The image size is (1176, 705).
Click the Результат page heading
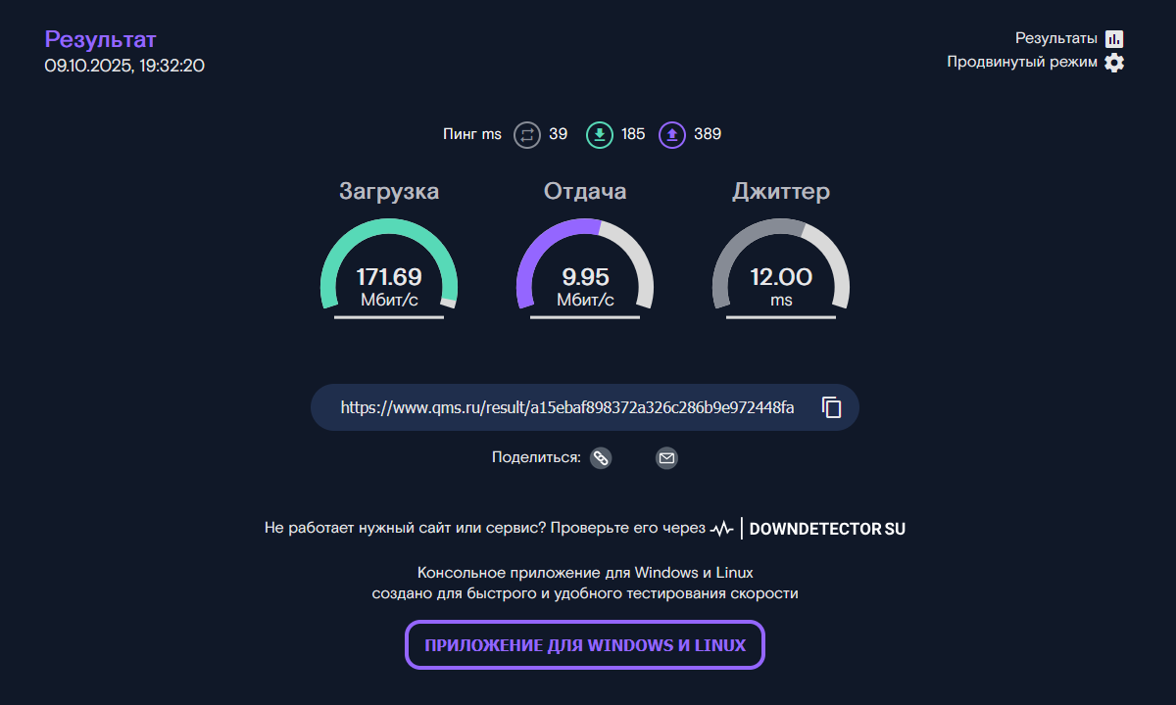click(x=100, y=39)
